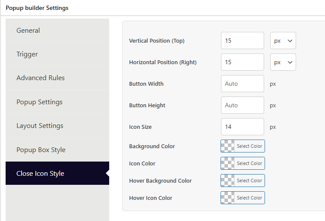Open the Icon Color picker
Screen dimensions: 325x221
click(x=249, y=163)
